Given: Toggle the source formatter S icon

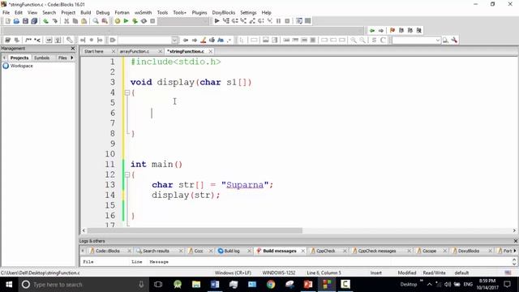Looking at the screenshot, I should point(374,40).
